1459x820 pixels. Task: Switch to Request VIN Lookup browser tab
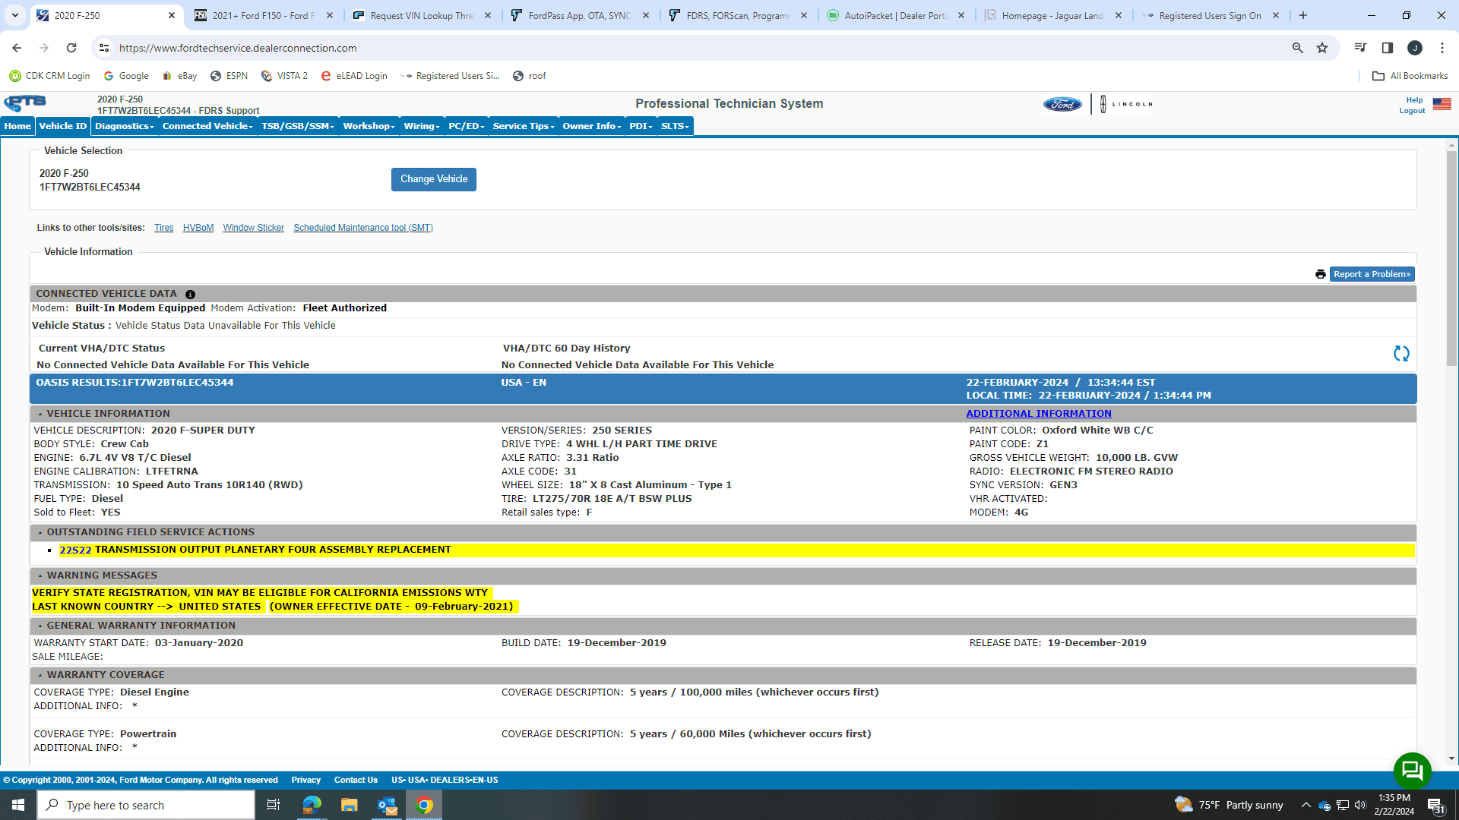coord(421,15)
